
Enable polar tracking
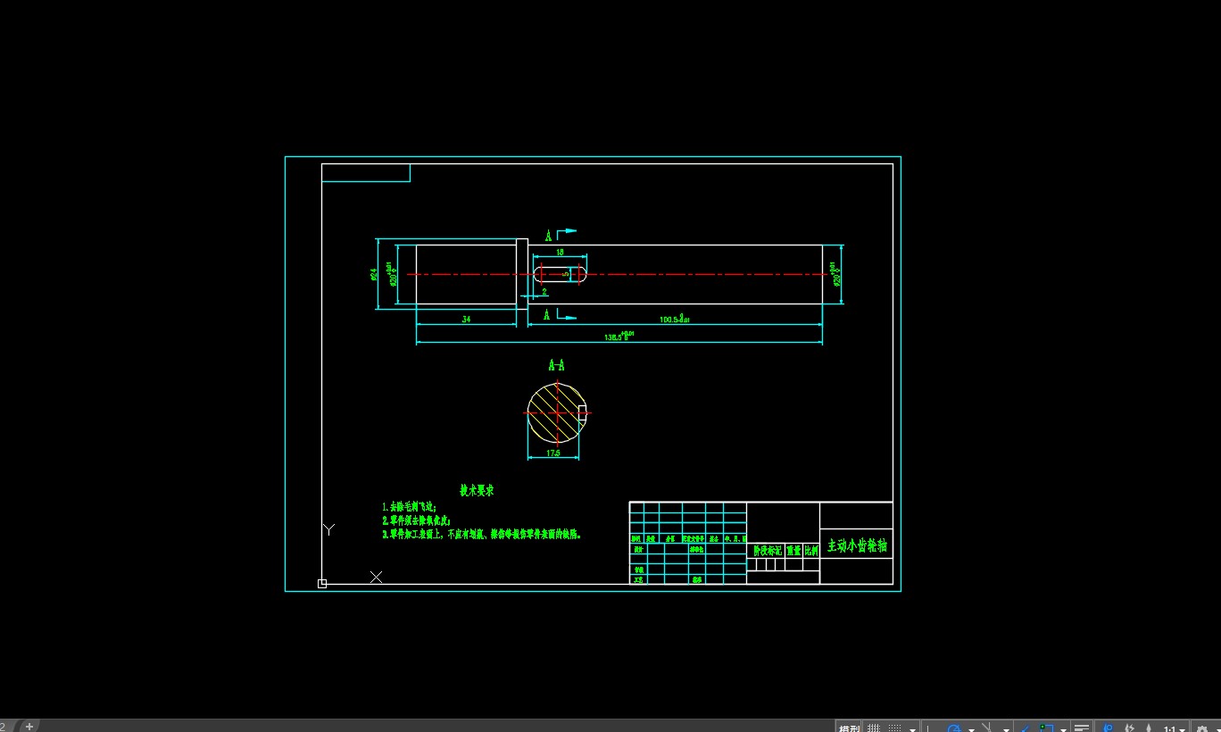[955, 725]
